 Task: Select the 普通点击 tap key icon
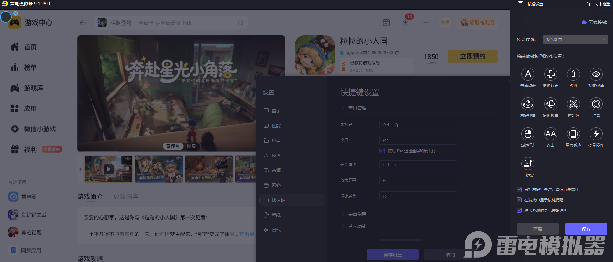click(x=528, y=74)
